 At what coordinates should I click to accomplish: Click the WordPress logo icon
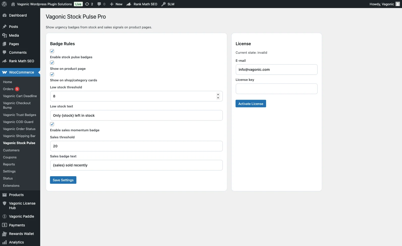4,4
